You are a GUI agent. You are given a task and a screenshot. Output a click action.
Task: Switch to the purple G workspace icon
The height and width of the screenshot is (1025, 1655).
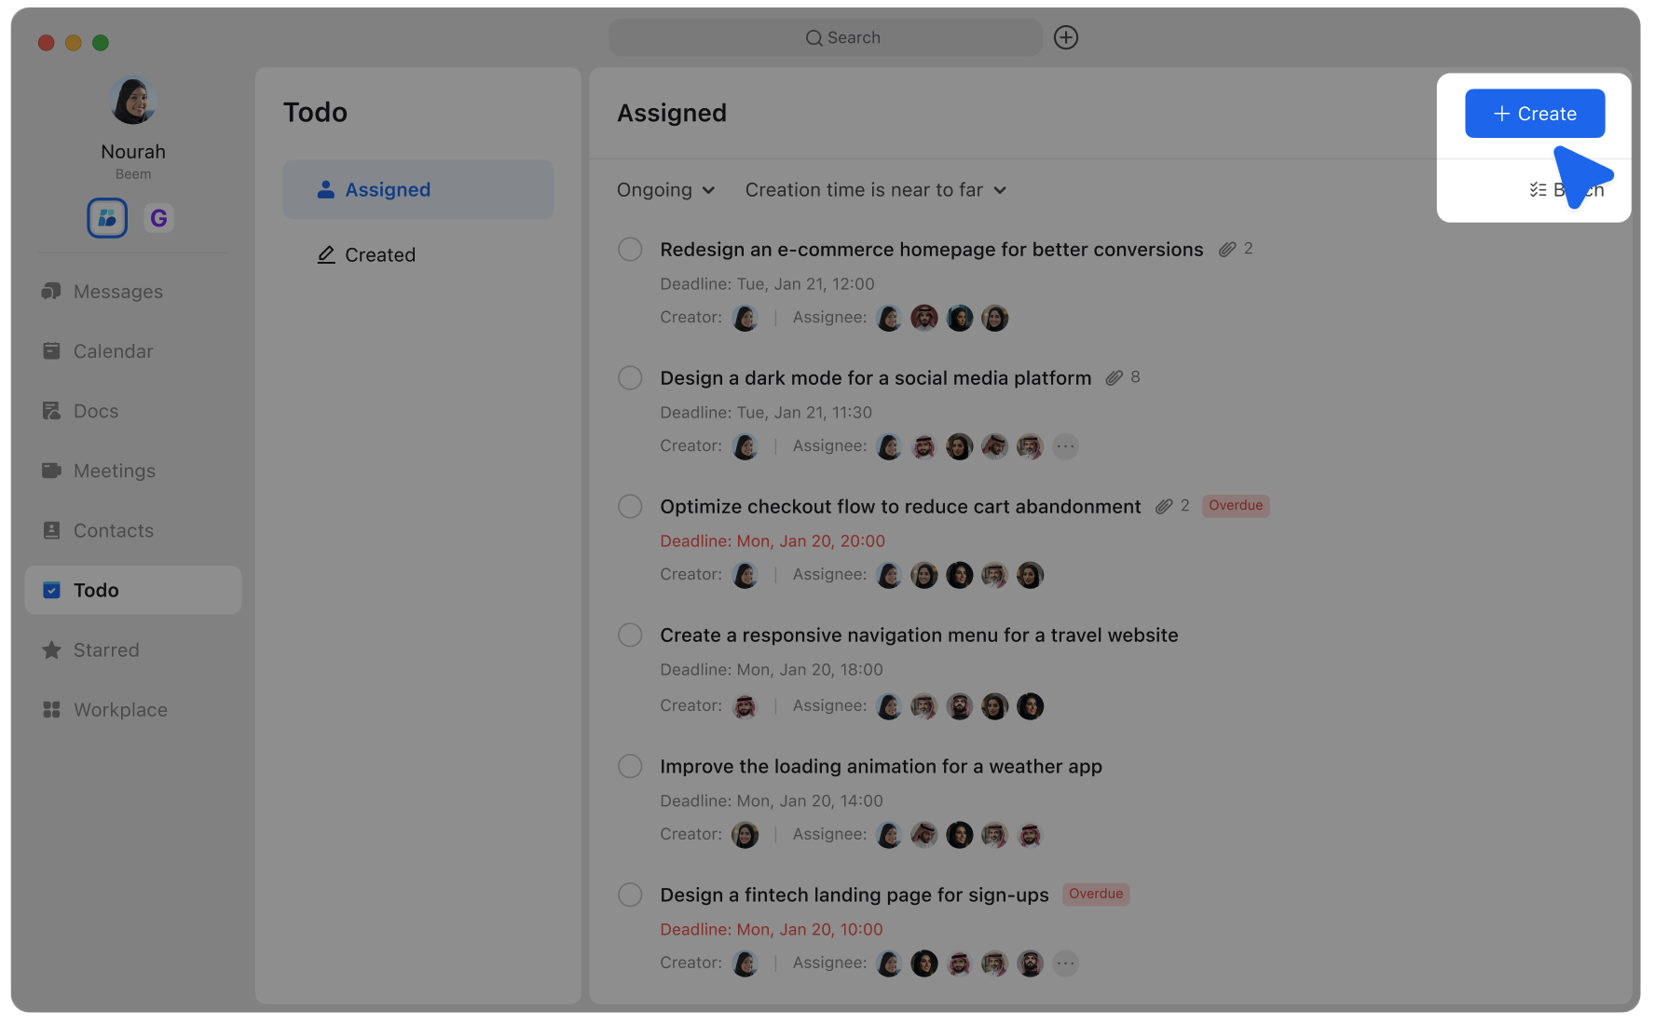[x=158, y=218]
